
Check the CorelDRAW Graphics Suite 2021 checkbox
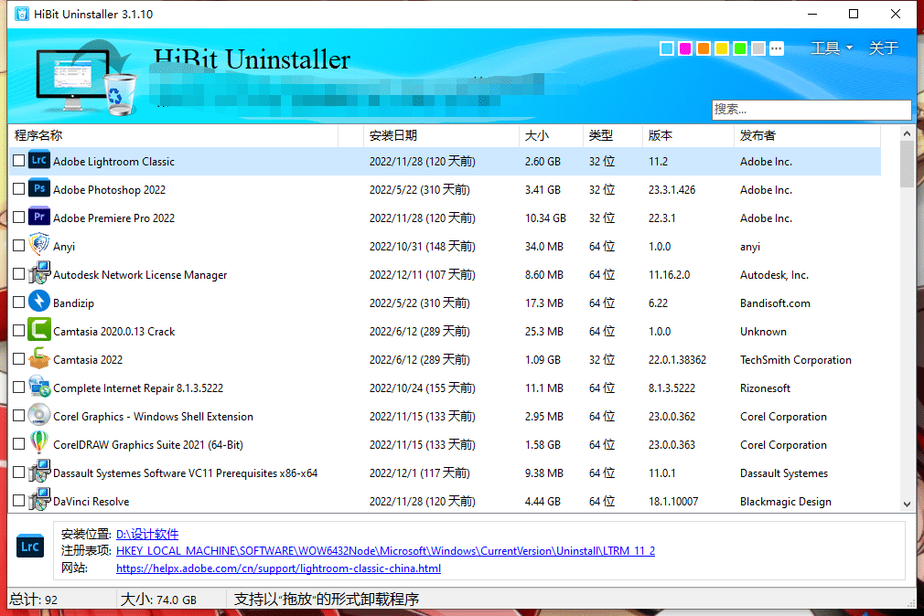tap(19, 443)
